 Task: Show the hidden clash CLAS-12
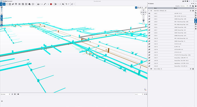[x=149, y=44]
